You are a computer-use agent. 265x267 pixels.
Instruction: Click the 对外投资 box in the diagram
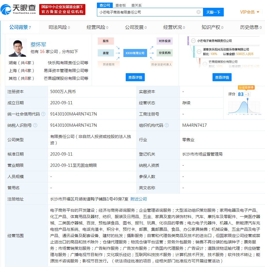[165, 41]
